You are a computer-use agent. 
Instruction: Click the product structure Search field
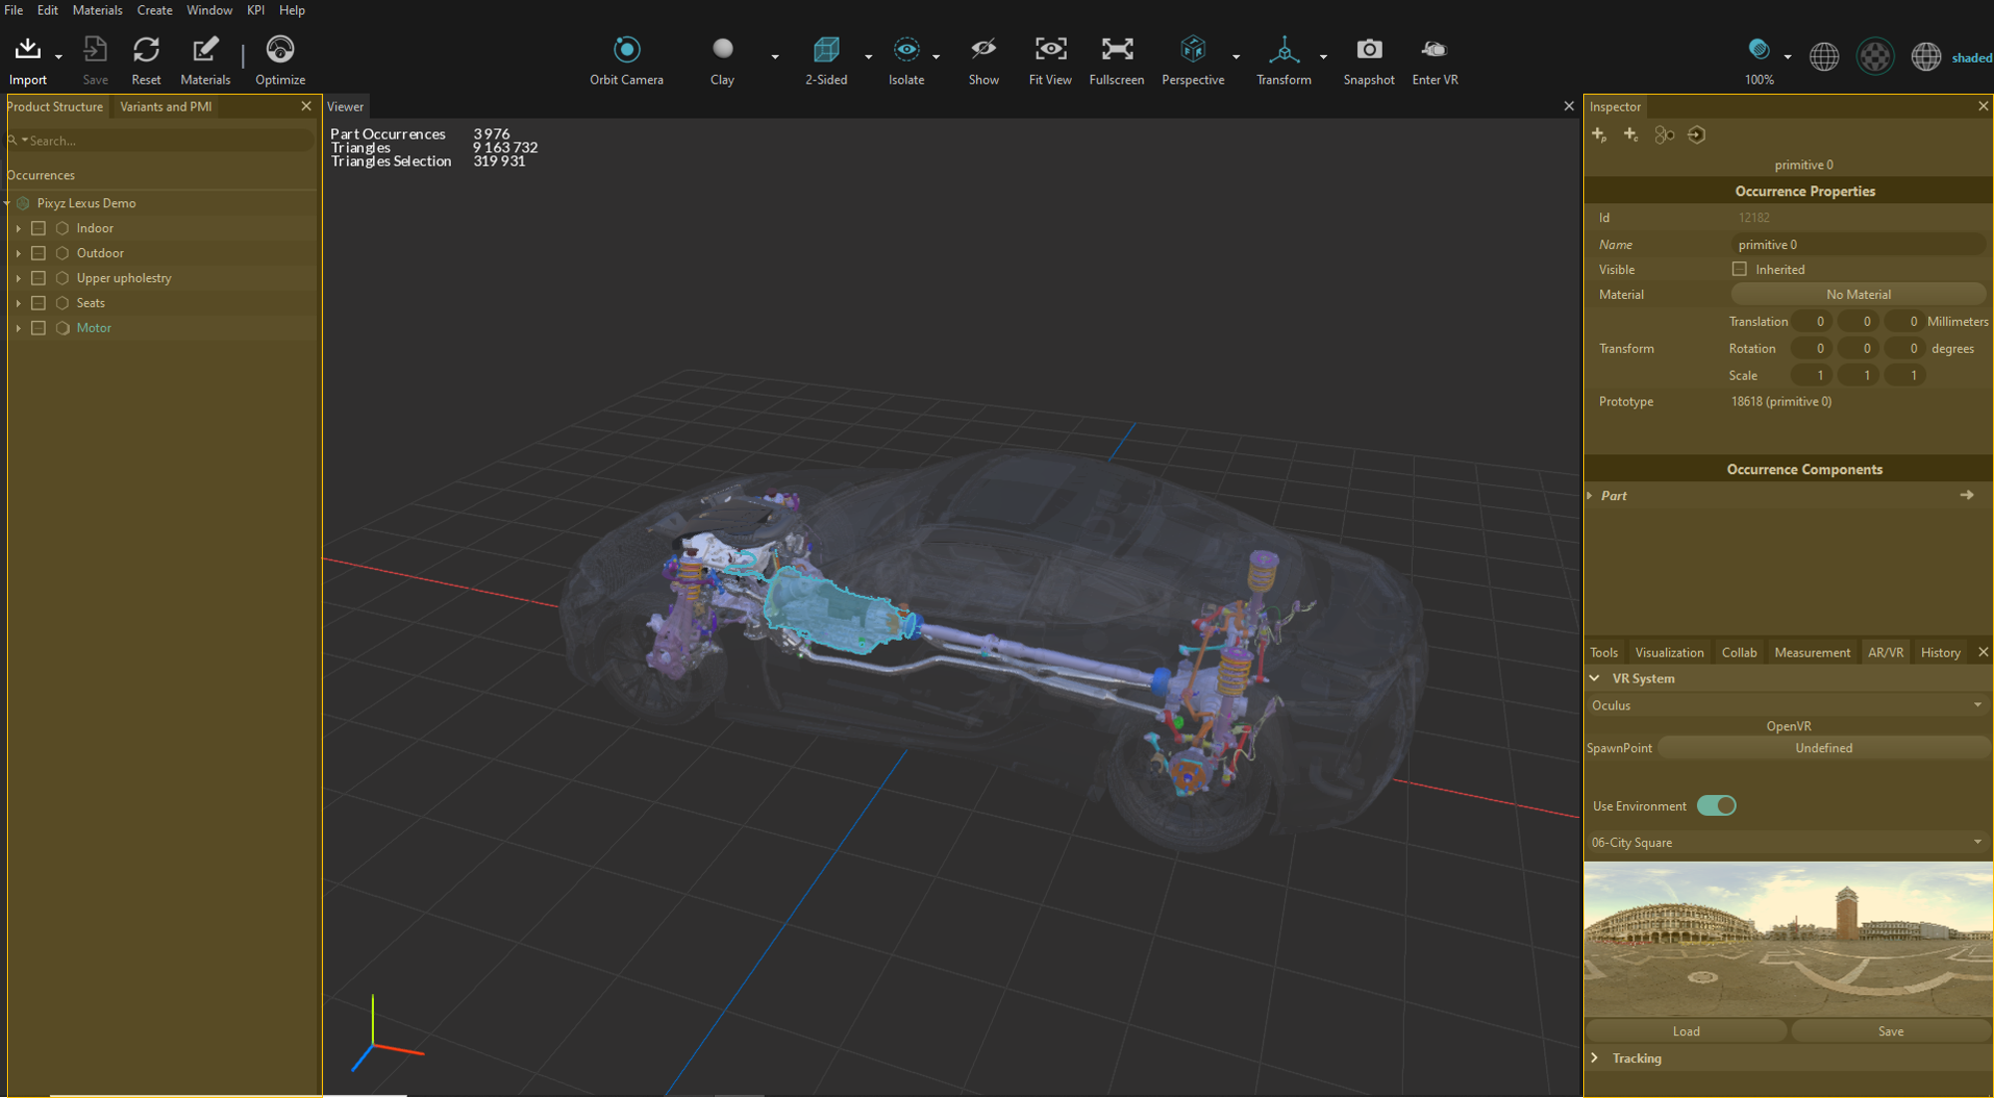point(160,141)
